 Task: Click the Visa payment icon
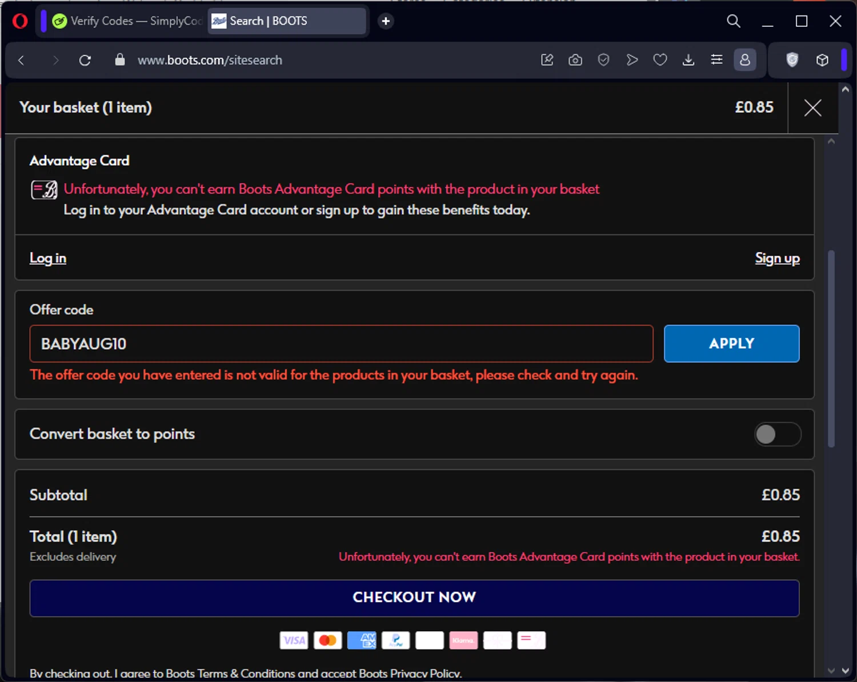(294, 640)
